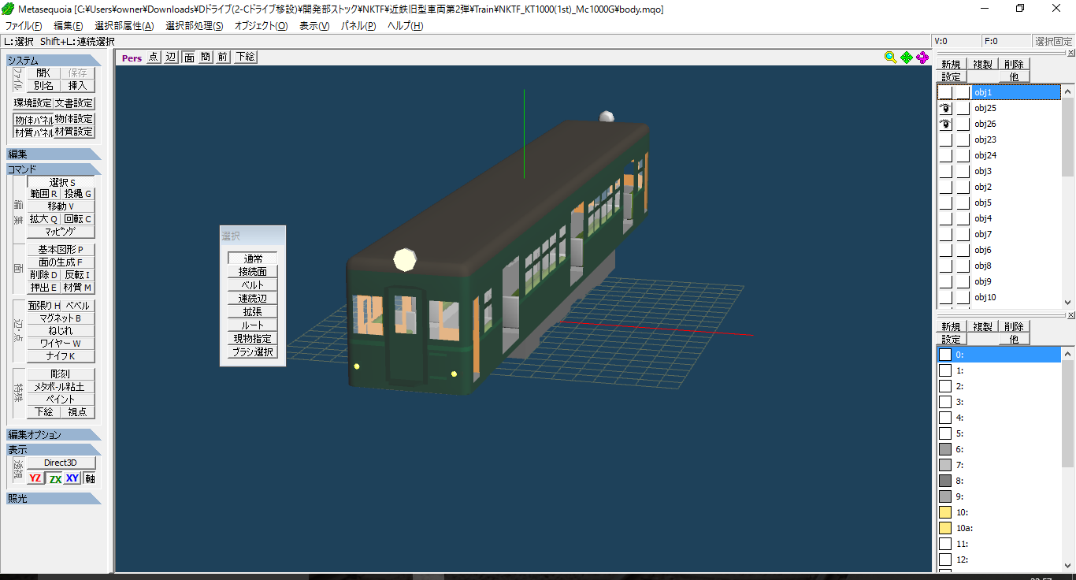The image size is (1076, 580).
Task: Toggle 簡 simple display in viewport header
Action: coord(206,57)
